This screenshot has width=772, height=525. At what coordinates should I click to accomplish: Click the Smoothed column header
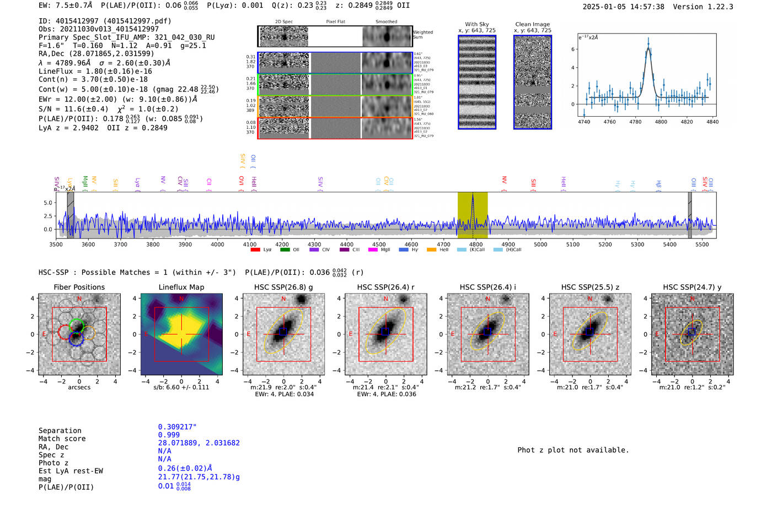tap(387, 22)
